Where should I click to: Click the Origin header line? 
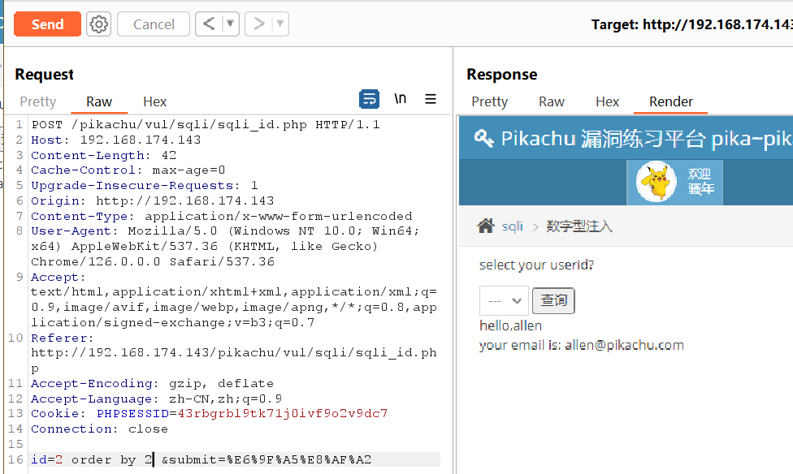click(152, 200)
